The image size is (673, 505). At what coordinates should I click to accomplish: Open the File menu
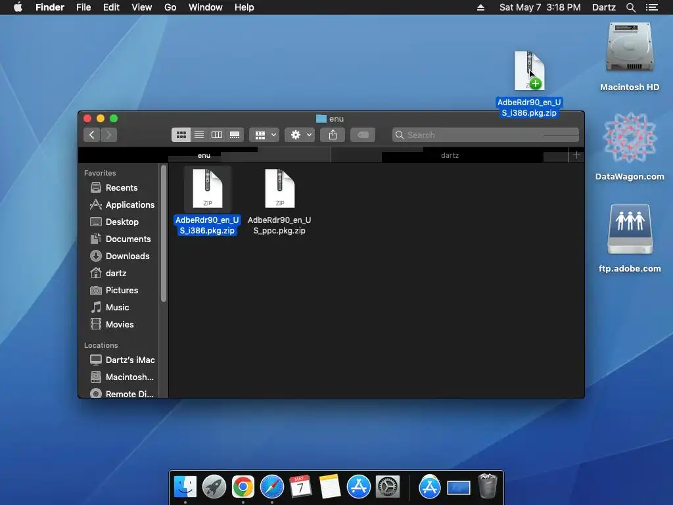click(x=83, y=7)
